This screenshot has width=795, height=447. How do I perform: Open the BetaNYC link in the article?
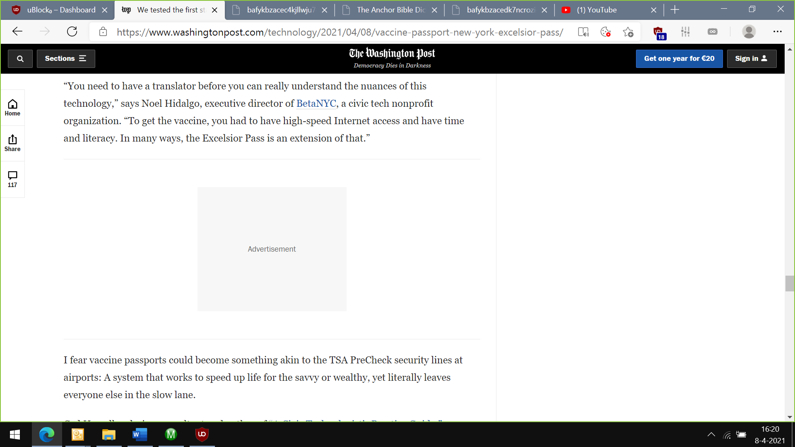tap(316, 103)
